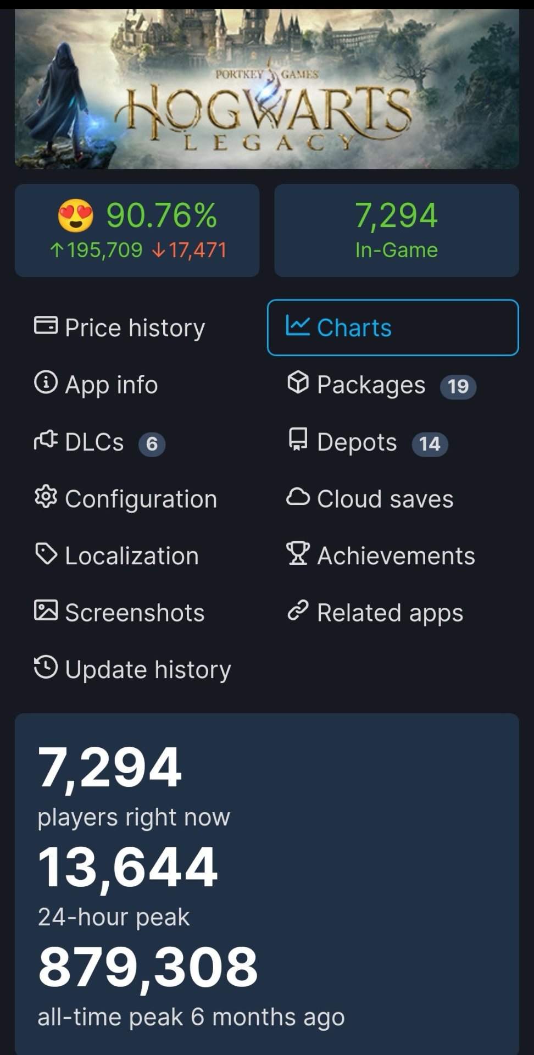Click the Cloud saves cloud icon

pos(298,497)
